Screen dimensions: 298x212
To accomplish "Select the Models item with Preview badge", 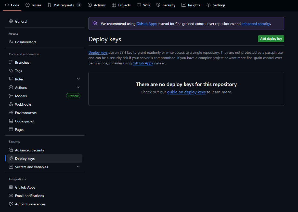I will coord(21,96).
